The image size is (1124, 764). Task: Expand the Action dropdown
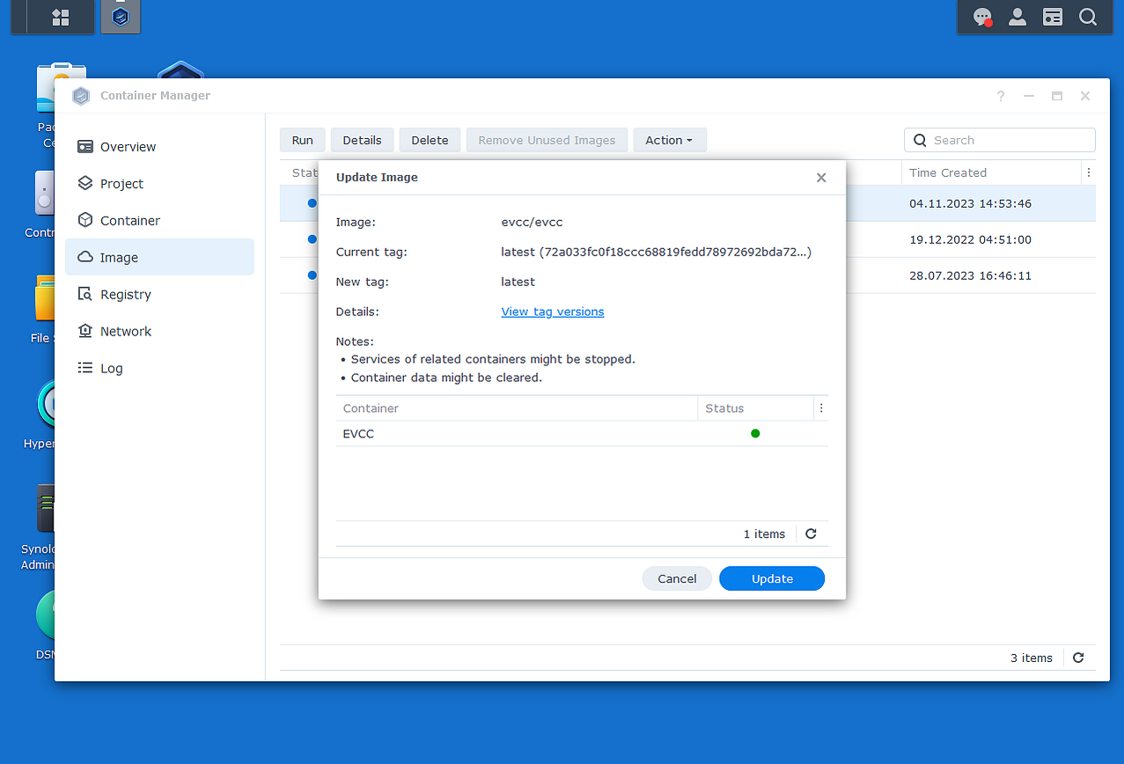669,140
